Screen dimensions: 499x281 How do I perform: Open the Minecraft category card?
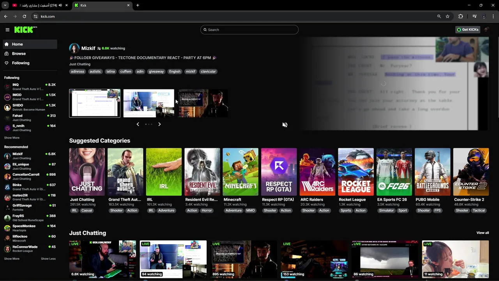pos(241,172)
